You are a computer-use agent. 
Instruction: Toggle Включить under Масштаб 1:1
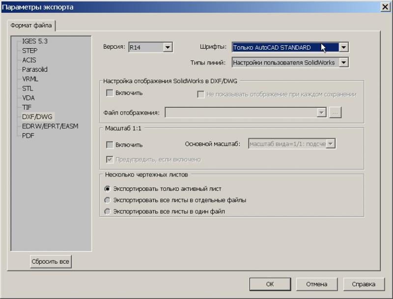click(110, 145)
